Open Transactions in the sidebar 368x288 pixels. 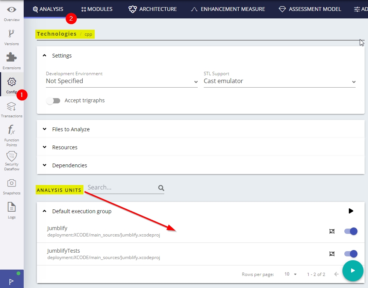coord(12,107)
